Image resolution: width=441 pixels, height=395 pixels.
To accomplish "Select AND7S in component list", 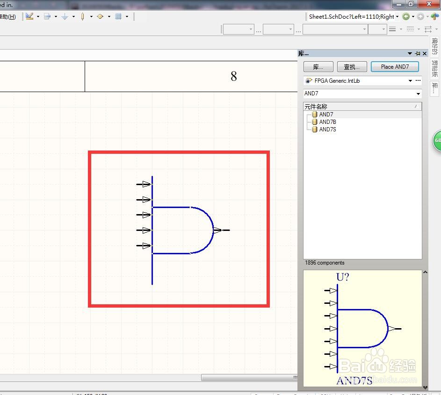I will [x=328, y=129].
